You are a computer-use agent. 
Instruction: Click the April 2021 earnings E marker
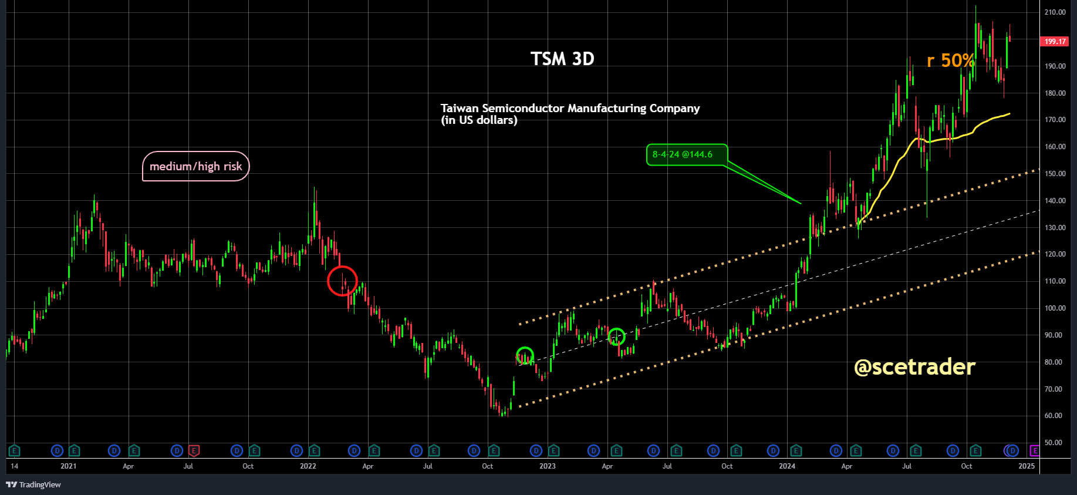[134, 451]
